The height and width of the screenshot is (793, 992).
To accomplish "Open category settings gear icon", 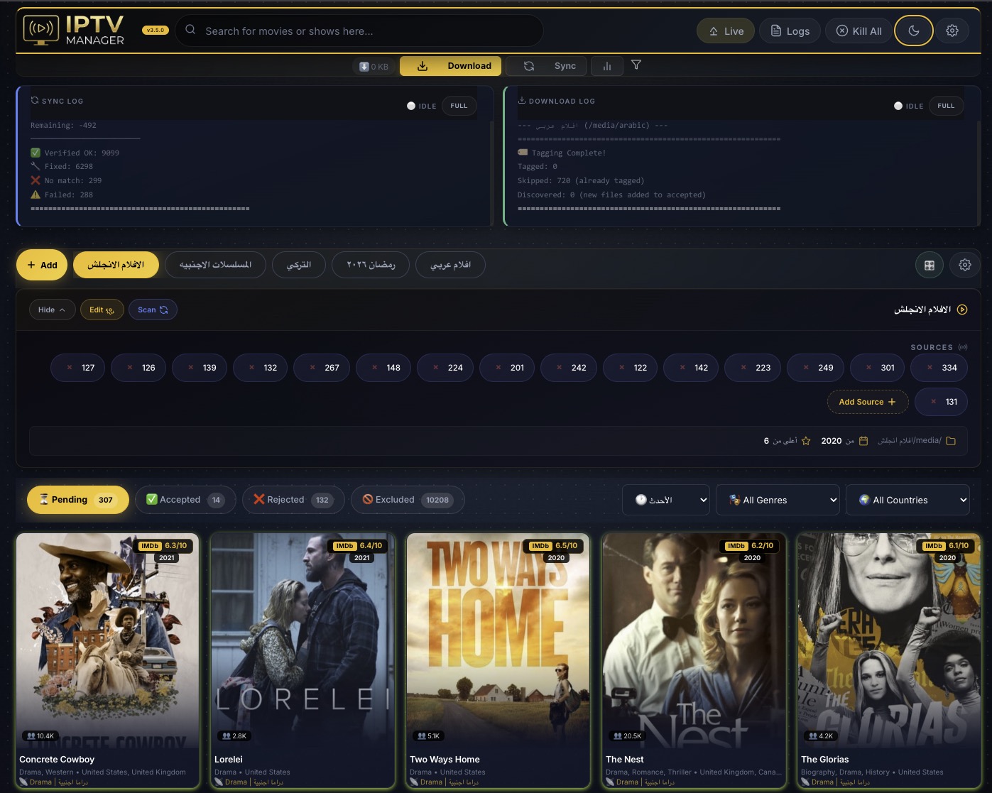I will pyautogui.click(x=965, y=265).
